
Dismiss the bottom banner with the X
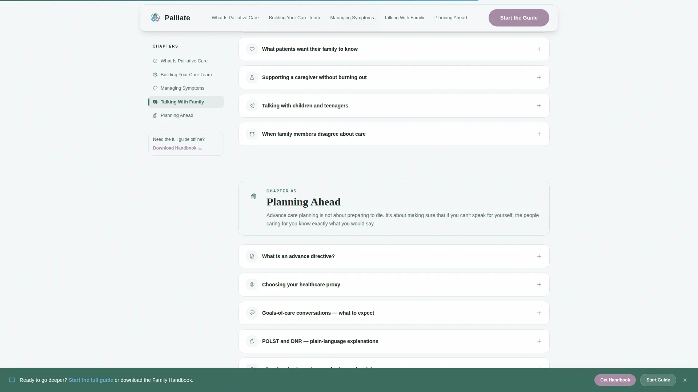tap(685, 380)
